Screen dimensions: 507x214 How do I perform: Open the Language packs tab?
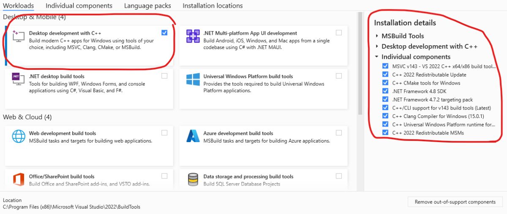tap(147, 6)
